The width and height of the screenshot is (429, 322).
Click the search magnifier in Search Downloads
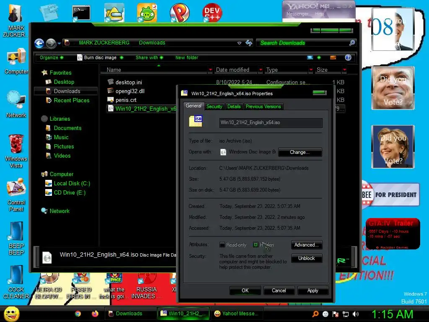[x=352, y=43]
